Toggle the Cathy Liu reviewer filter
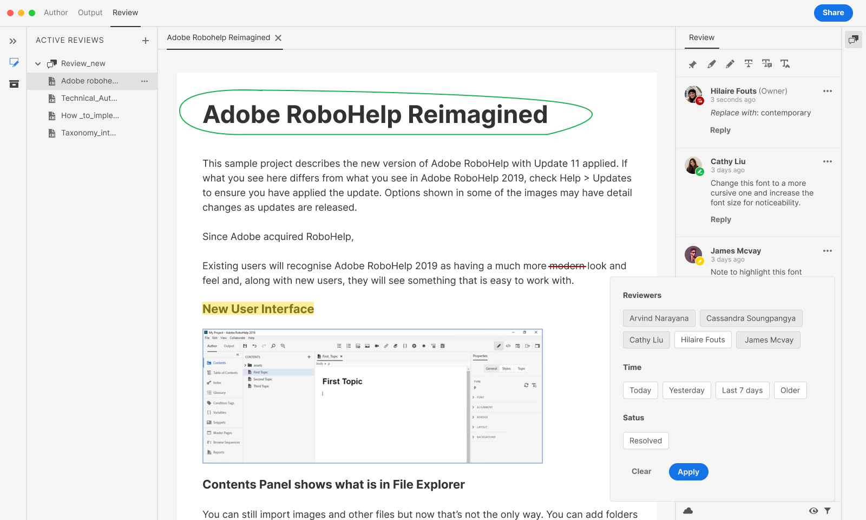The image size is (866, 520). [x=646, y=340]
